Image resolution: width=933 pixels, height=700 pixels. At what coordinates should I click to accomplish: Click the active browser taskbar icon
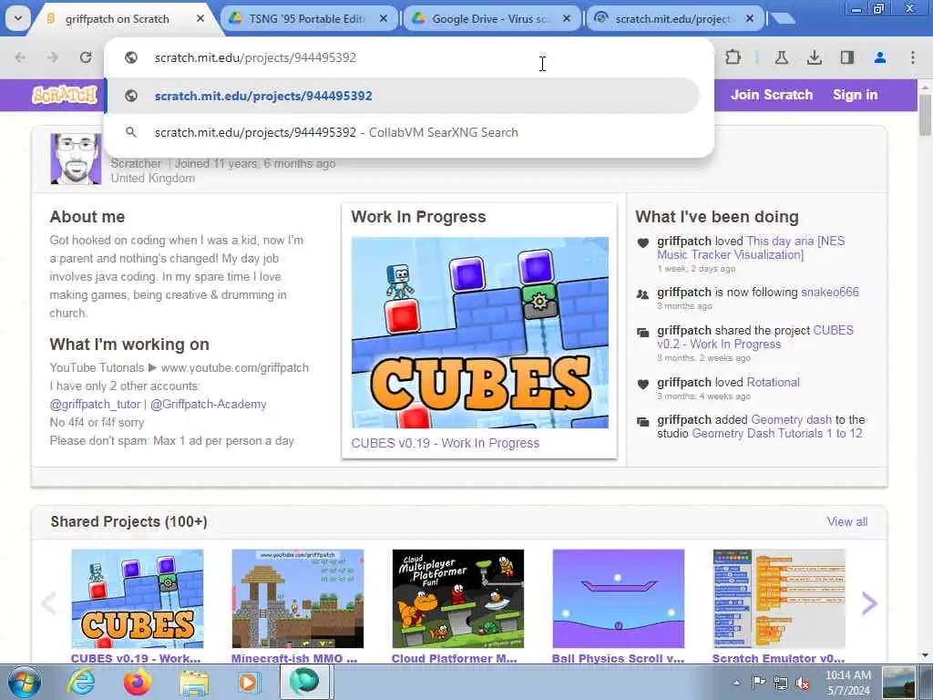[x=304, y=682]
